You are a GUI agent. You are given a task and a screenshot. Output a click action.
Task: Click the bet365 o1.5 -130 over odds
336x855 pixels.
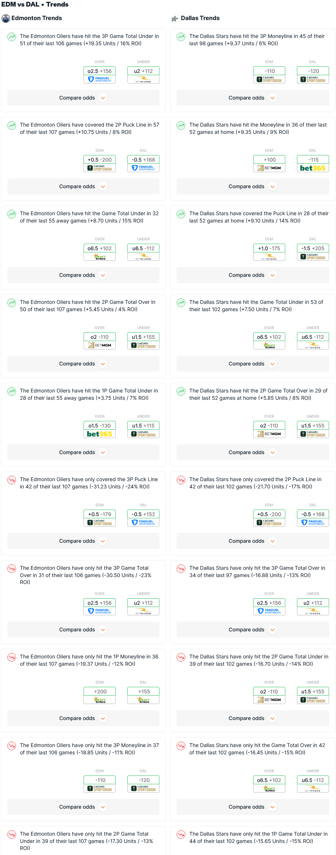(x=100, y=430)
